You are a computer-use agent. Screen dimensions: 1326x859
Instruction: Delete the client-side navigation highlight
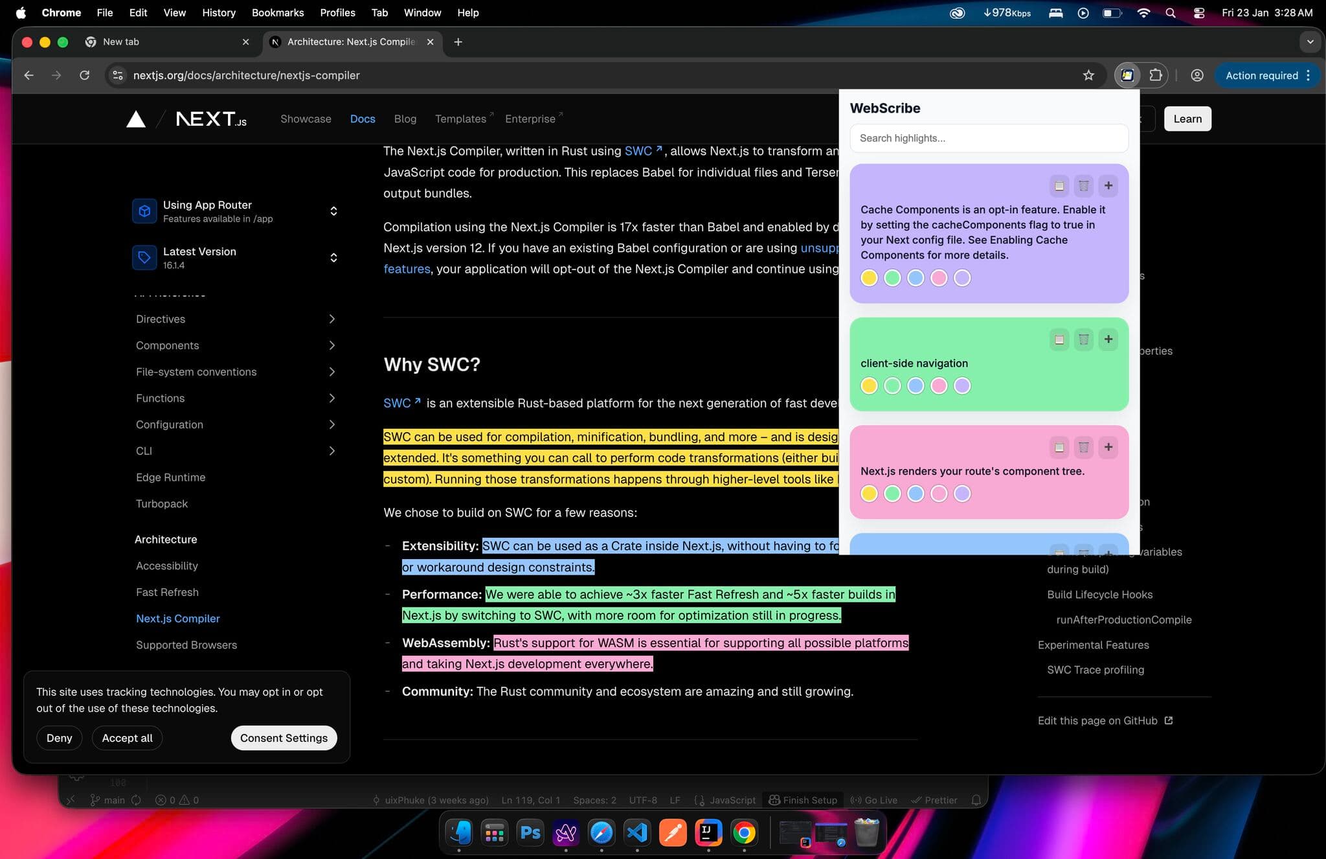[x=1084, y=339]
